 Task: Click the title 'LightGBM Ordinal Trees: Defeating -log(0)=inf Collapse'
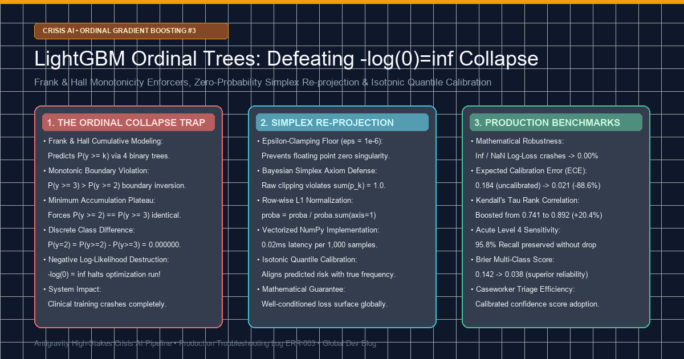(286, 59)
